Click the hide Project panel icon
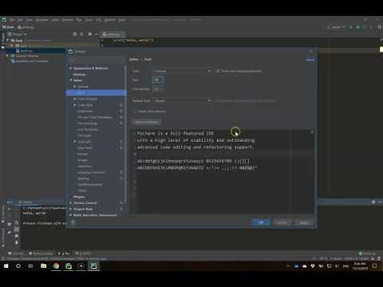Image resolution: width=383 pixels, height=287 pixels. click(x=97, y=34)
